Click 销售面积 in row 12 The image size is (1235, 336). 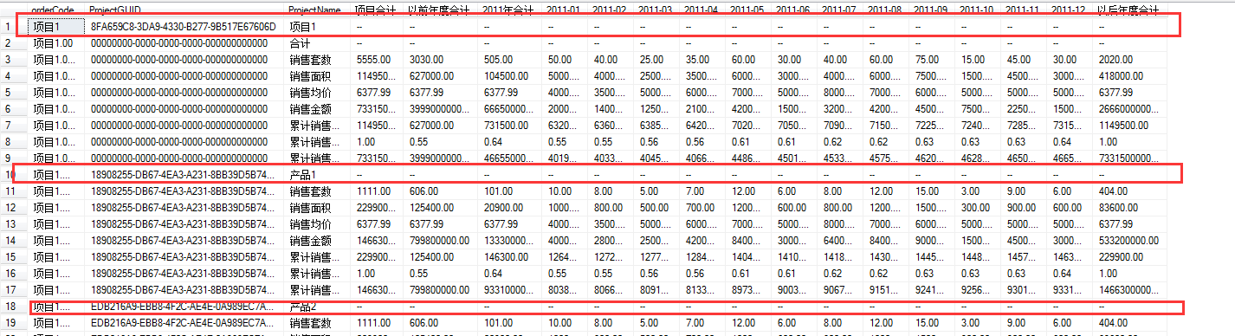pyautogui.click(x=310, y=208)
